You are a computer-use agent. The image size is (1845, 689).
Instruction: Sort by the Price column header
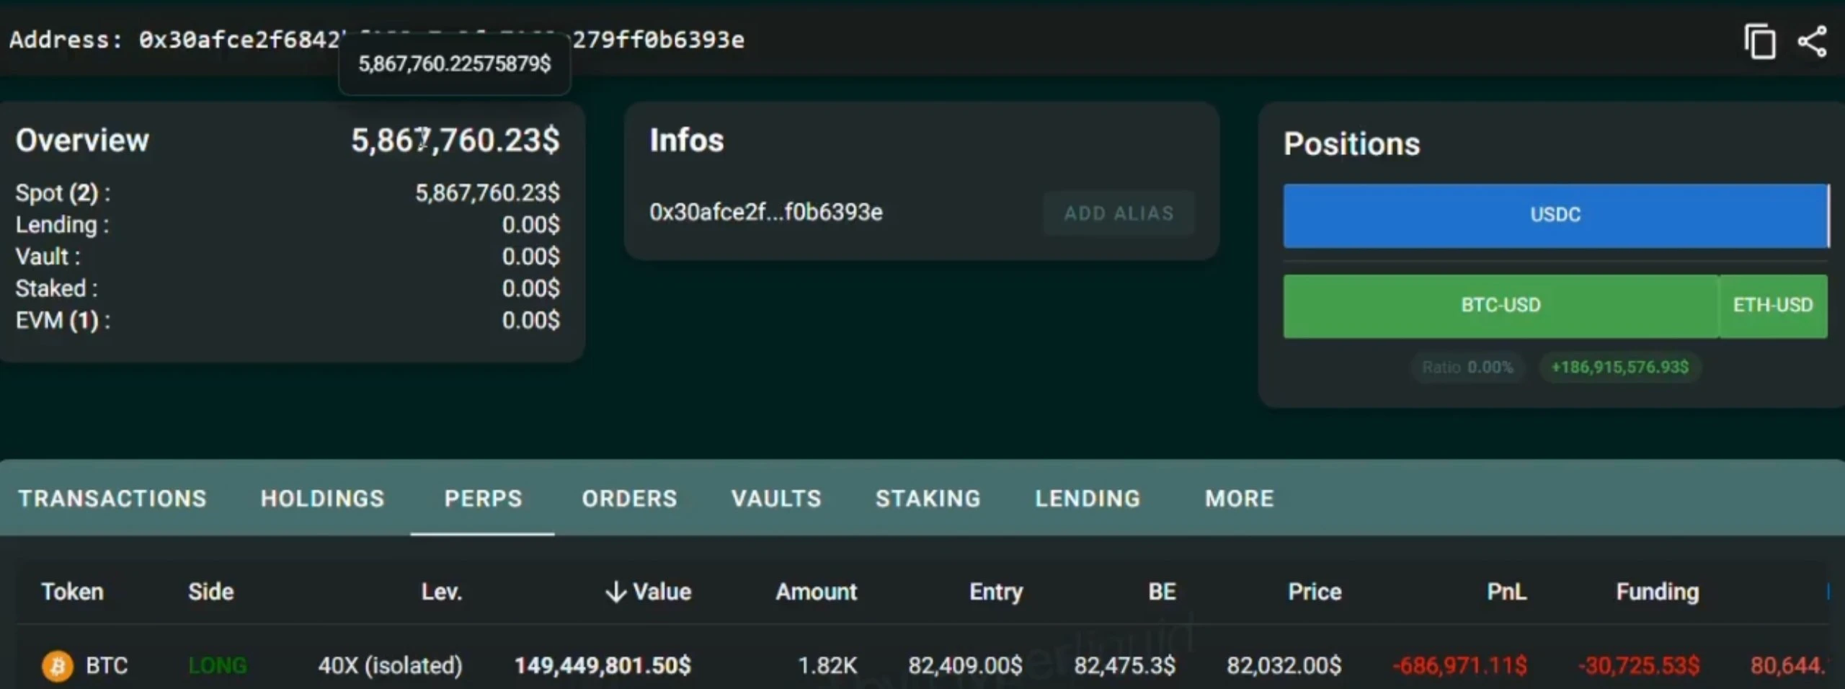(x=1315, y=592)
